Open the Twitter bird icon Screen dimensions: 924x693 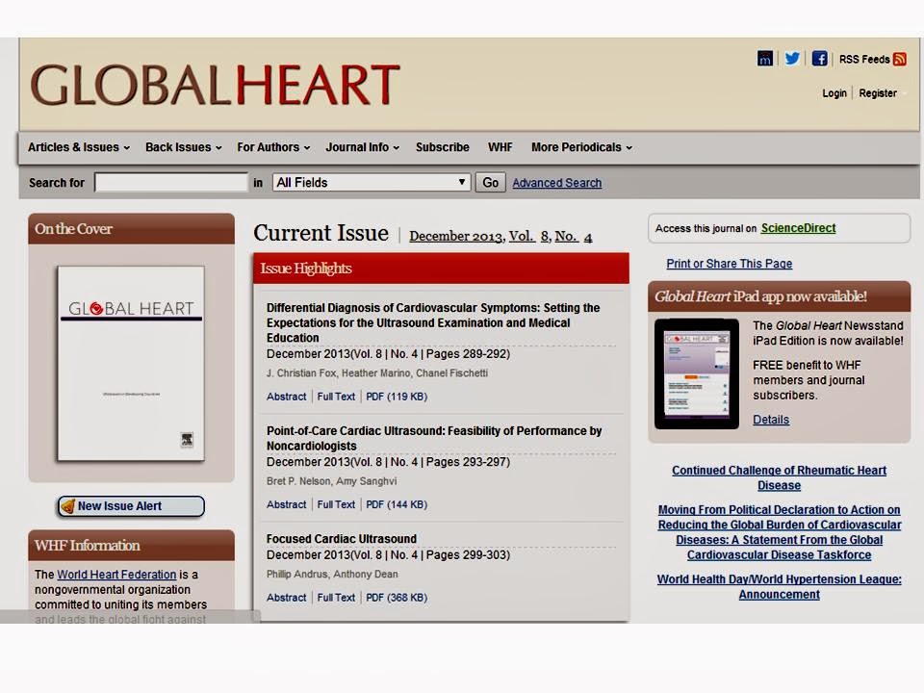tap(792, 59)
